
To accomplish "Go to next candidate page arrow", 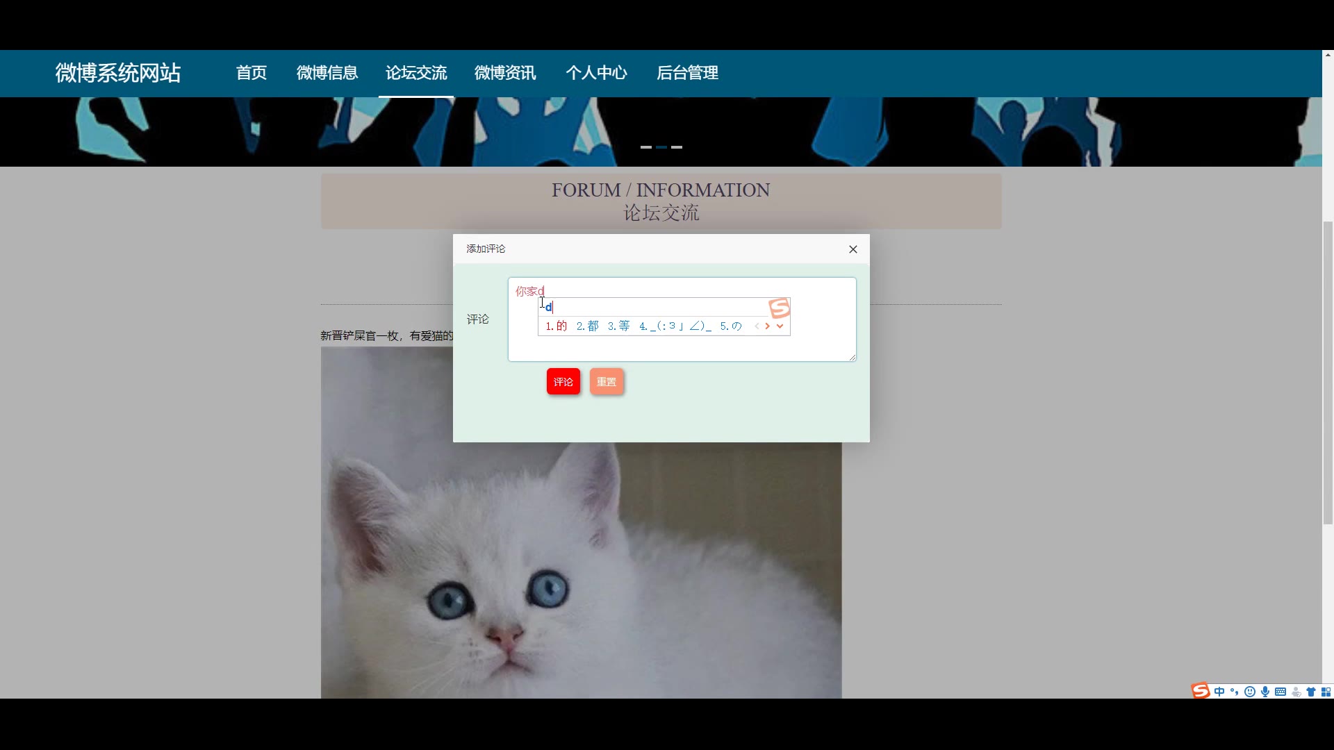I will tap(768, 326).
